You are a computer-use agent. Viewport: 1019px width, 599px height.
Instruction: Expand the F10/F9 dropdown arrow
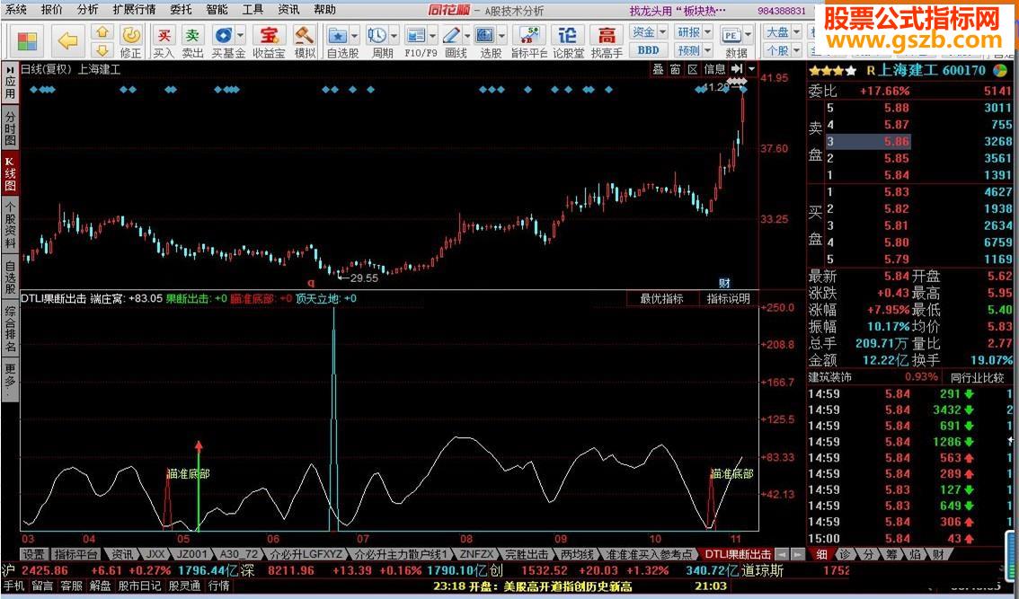point(432,35)
